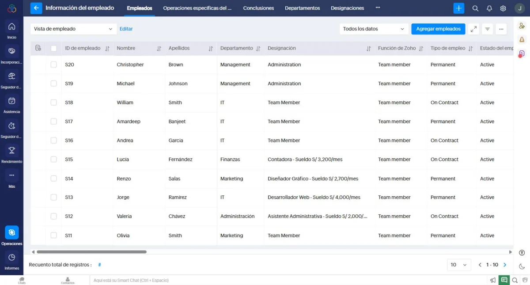Viewport: 530px width, 285px height.
Task: Sort by Designación column
Action: pyautogui.click(x=368, y=49)
